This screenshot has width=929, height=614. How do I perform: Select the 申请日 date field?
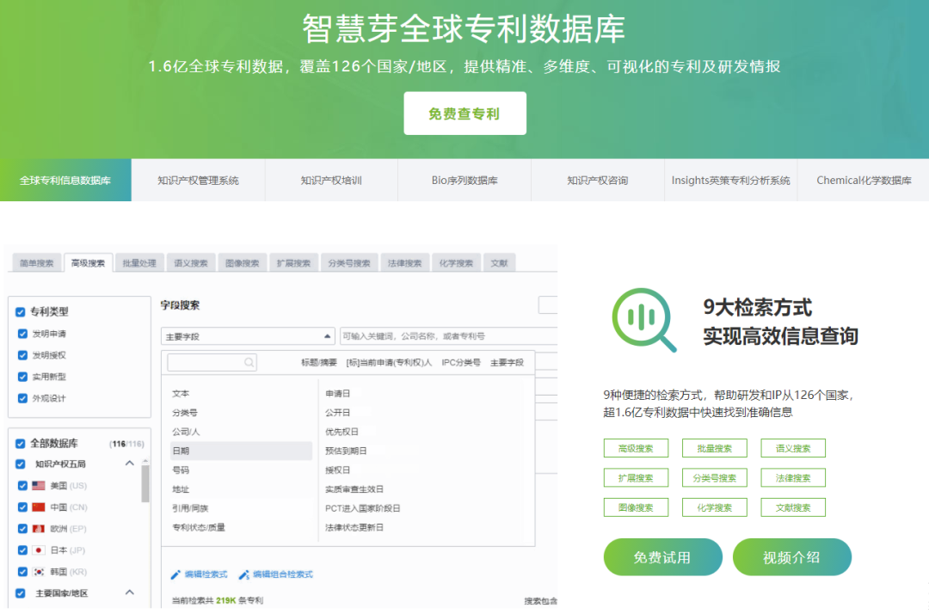tap(338, 393)
